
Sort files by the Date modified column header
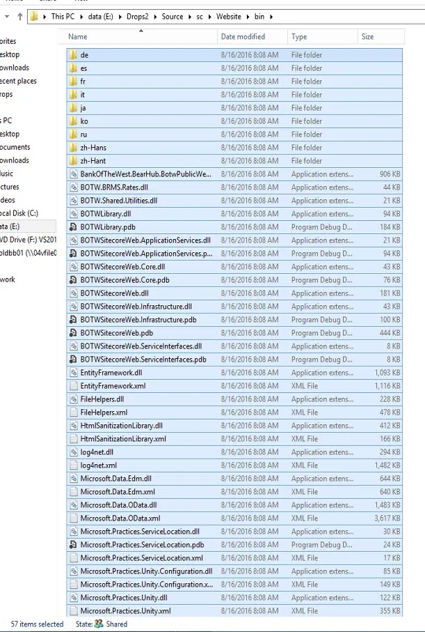[252, 37]
